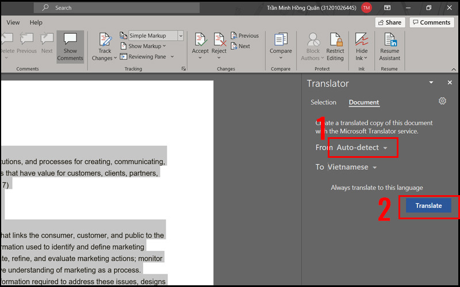Click the Share button
The width and height of the screenshot is (460, 287).
pos(389,22)
